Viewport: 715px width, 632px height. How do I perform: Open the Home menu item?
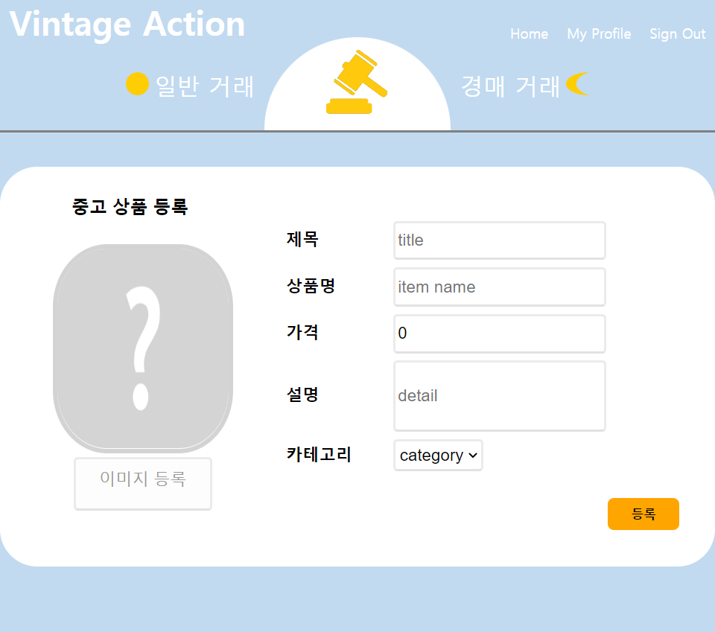529,33
